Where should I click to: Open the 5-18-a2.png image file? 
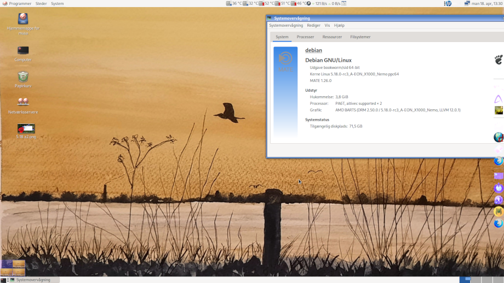(x=26, y=129)
